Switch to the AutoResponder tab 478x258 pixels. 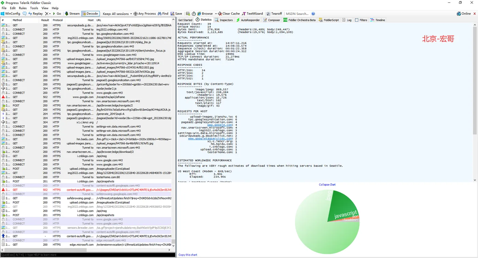(x=248, y=20)
